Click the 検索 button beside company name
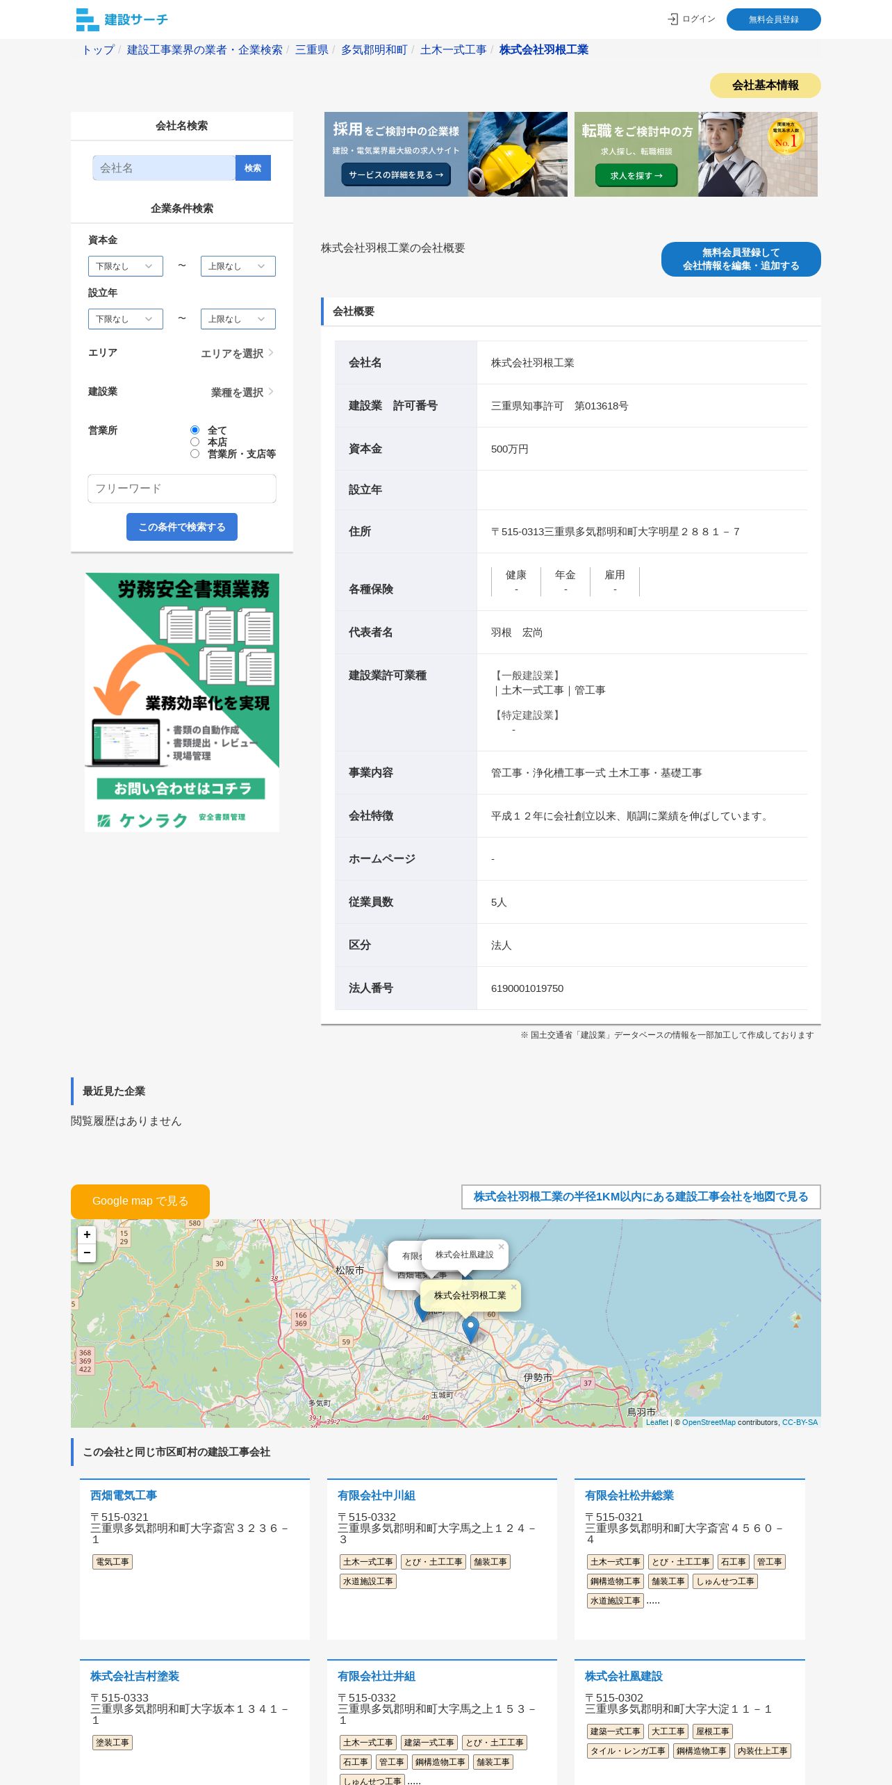 (253, 168)
